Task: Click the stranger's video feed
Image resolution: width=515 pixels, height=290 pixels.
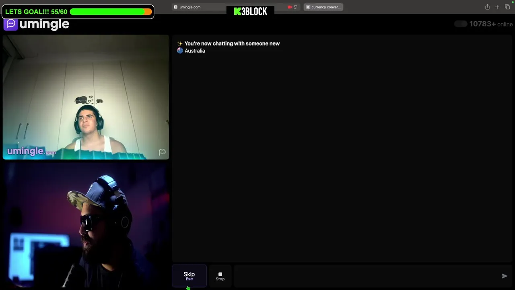Action: pyautogui.click(x=86, y=97)
